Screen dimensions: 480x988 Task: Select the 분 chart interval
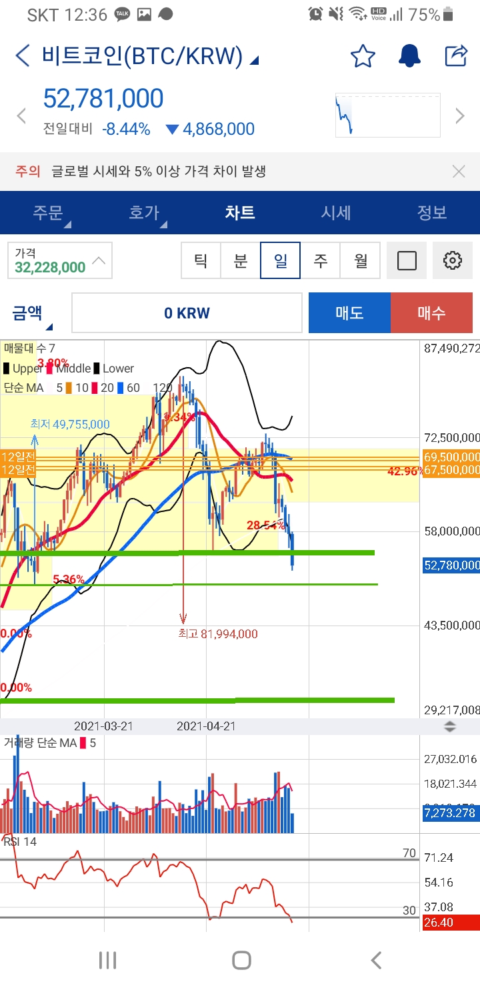tap(241, 260)
